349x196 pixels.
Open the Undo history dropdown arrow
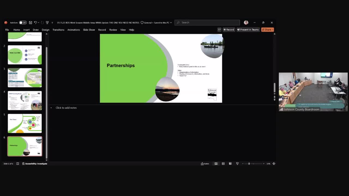tap(38, 23)
